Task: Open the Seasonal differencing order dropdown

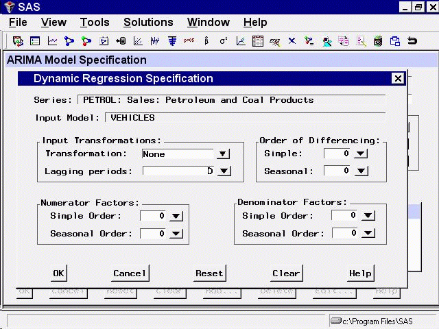Action: pos(361,171)
